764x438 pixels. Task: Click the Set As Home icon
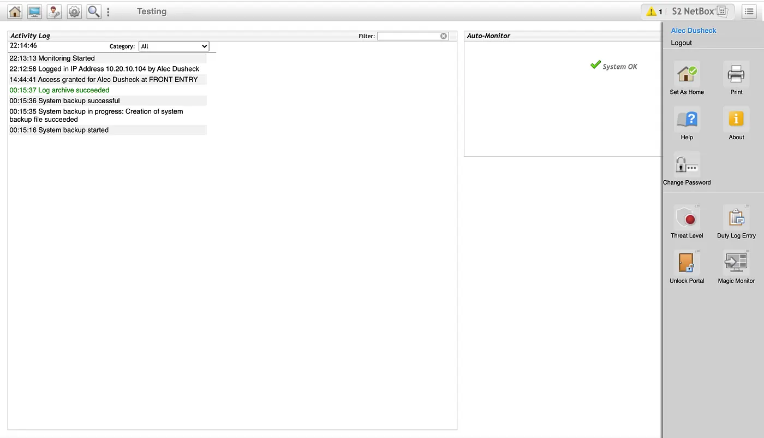click(687, 74)
